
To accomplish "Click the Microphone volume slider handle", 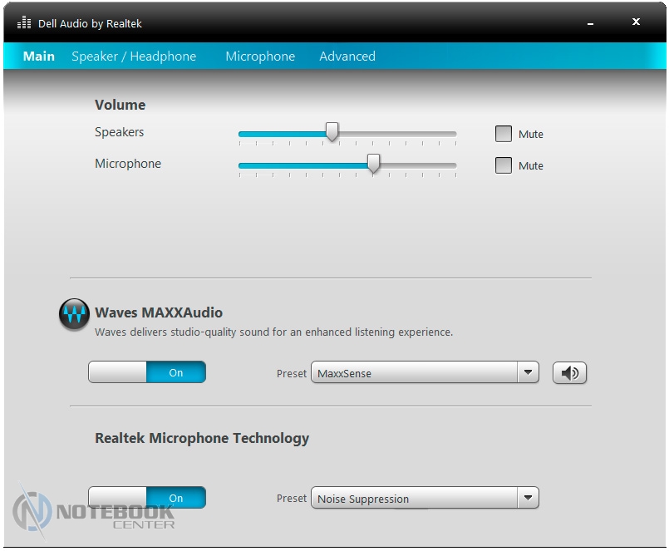I will [374, 164].
